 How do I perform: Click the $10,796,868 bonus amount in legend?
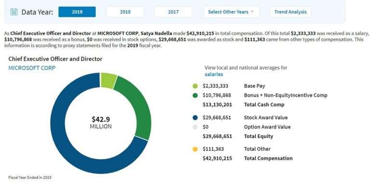click(217, 95)
